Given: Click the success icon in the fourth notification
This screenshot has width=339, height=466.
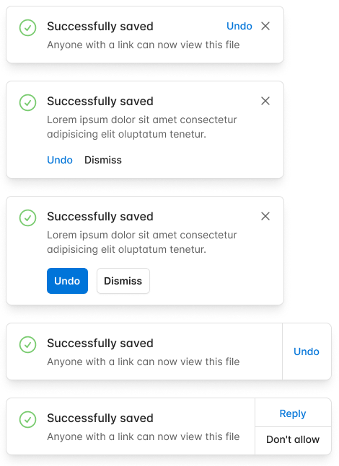Looking at the screenshot, I should (x=27, y=344).
